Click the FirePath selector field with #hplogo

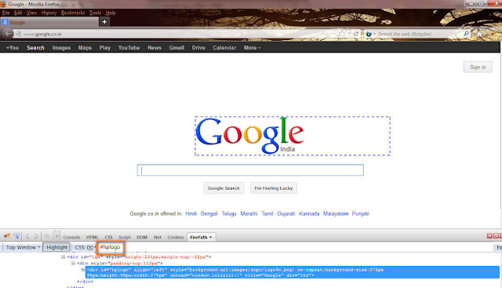tap(110, 247)
